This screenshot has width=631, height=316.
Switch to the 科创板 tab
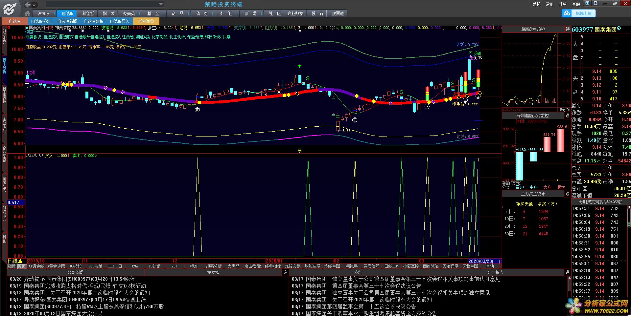(88, 13)
